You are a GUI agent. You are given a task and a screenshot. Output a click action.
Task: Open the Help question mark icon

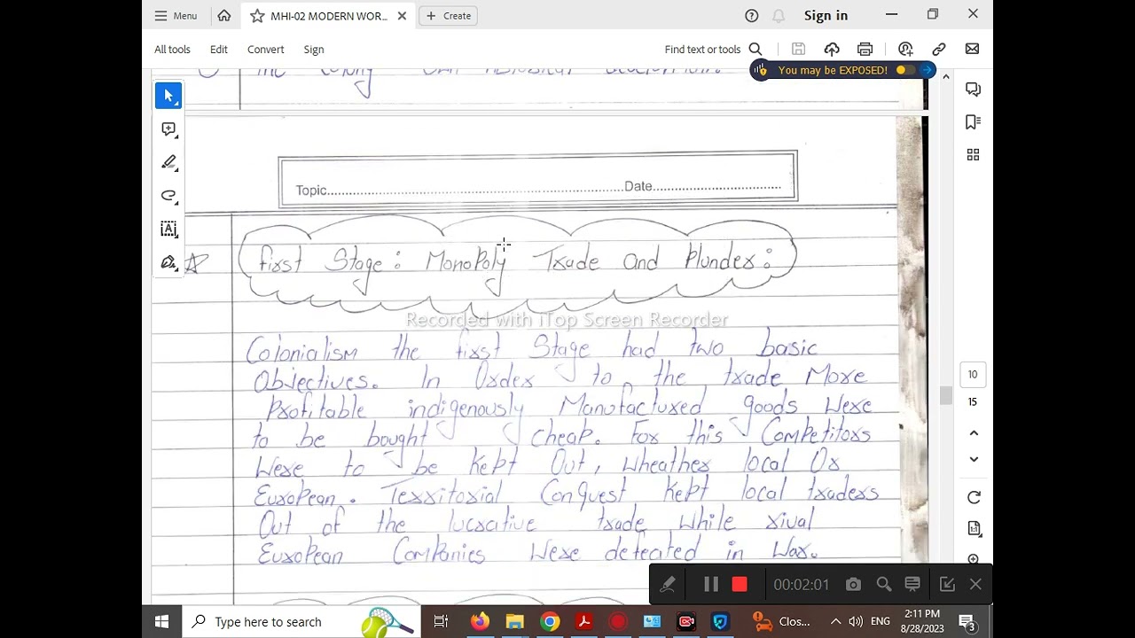click(752, 16)
